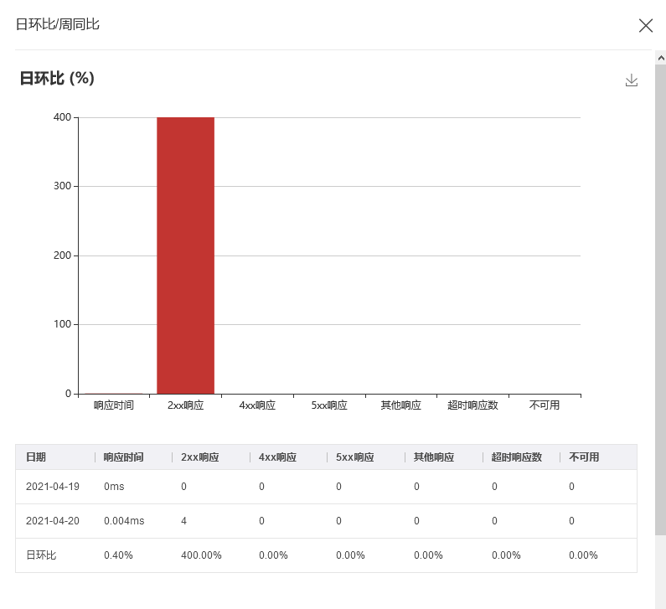666x609 pixels.
Task: Click the 日环比 (%) chart heading
Action: pyautogui.click(x=57, y=78)
